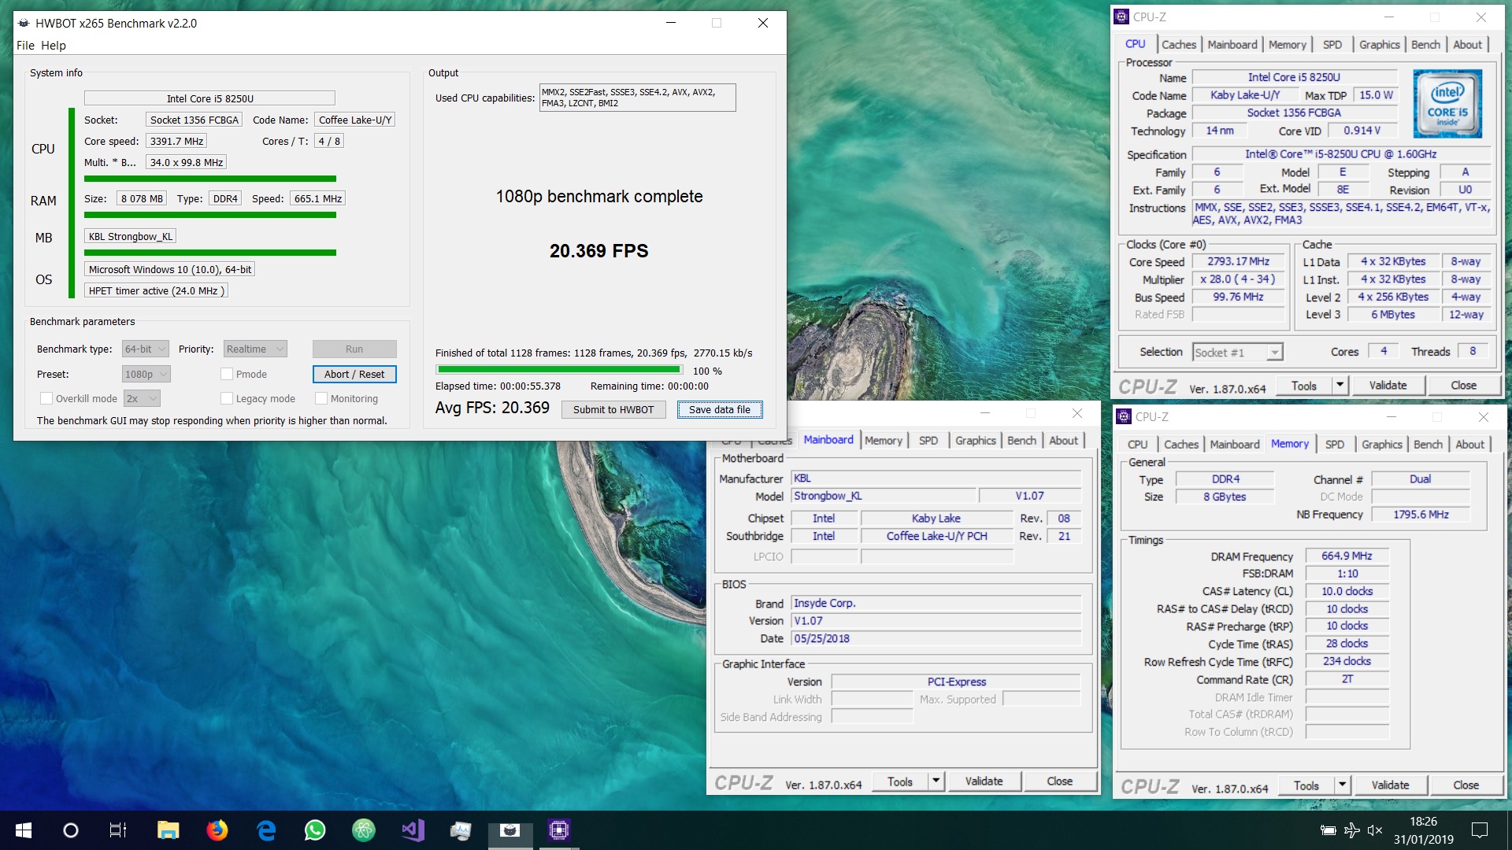1512x850 pixels.
Task: Click BIOS date 05/25/2018
Action: pos(936,638)
